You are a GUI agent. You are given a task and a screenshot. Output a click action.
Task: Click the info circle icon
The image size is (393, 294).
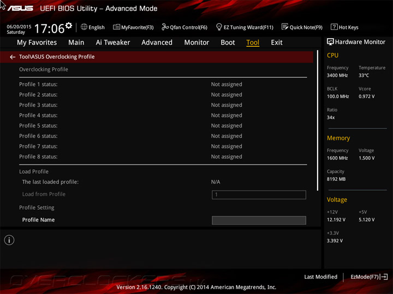[9, 240]
